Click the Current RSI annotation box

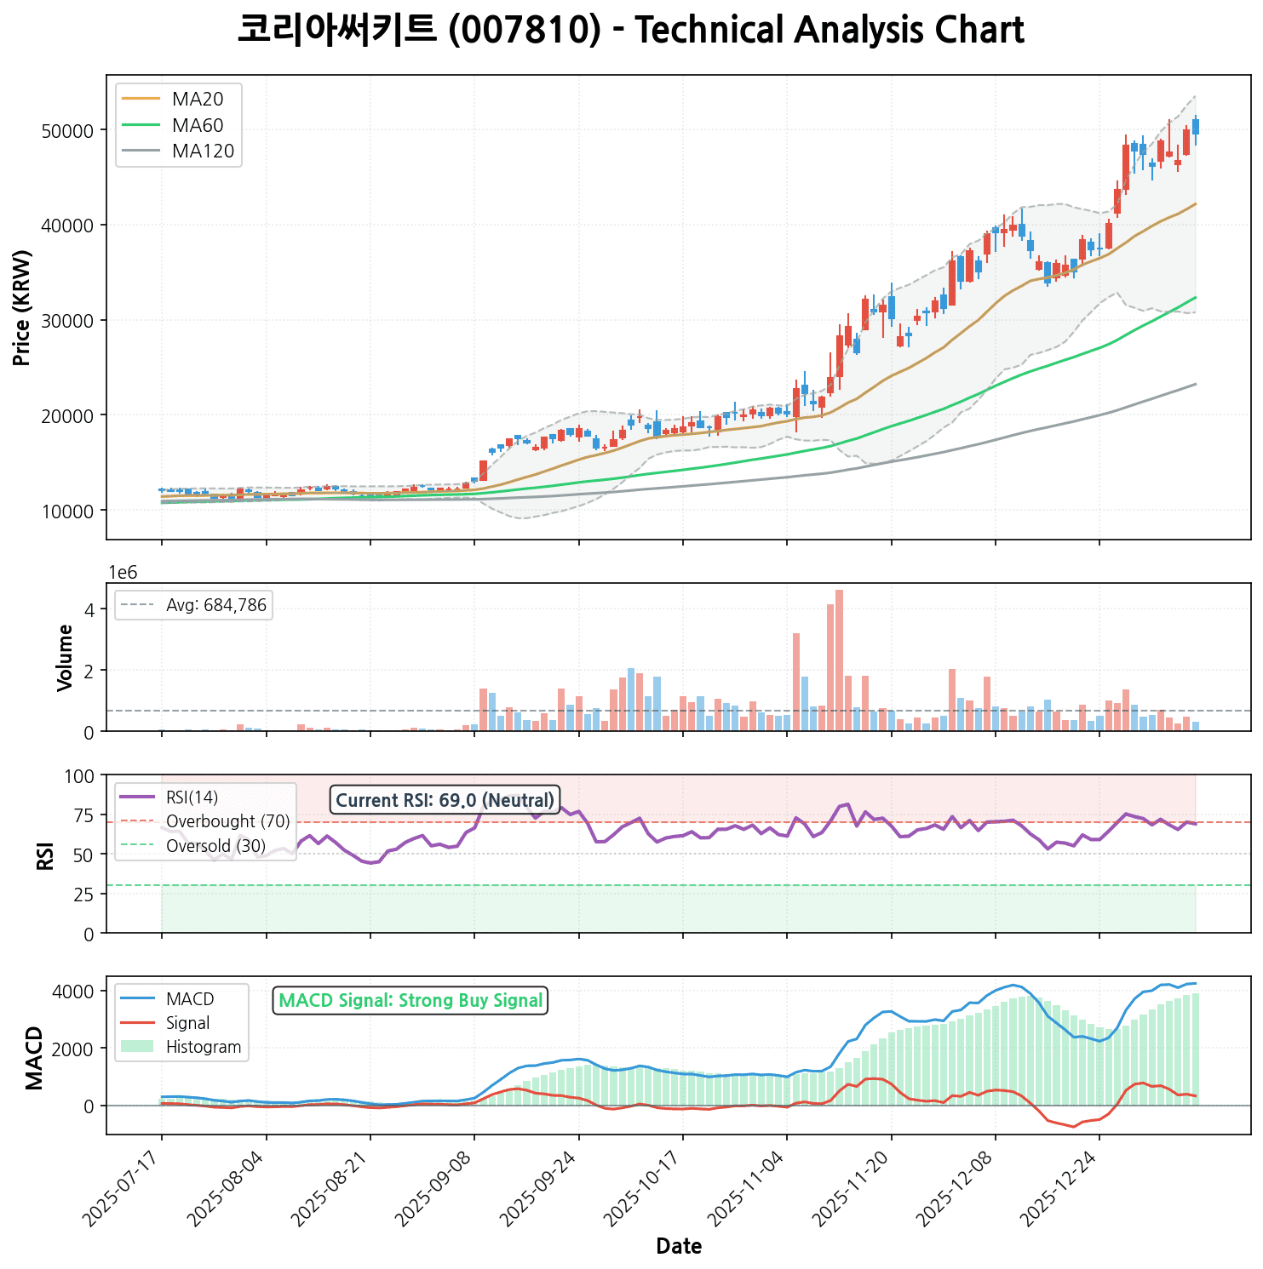point(445,800)
